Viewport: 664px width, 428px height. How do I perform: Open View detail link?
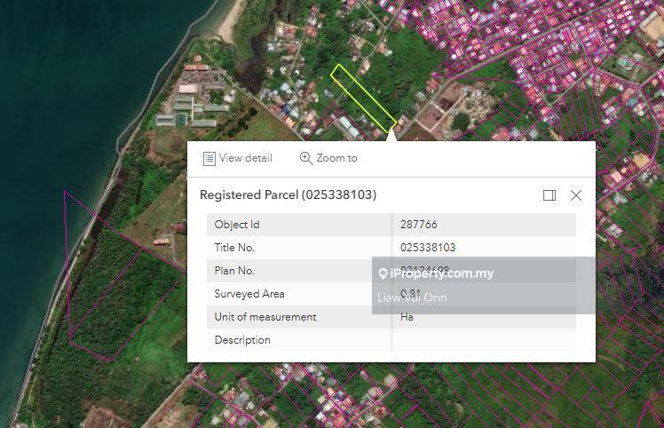click(246, 158)
